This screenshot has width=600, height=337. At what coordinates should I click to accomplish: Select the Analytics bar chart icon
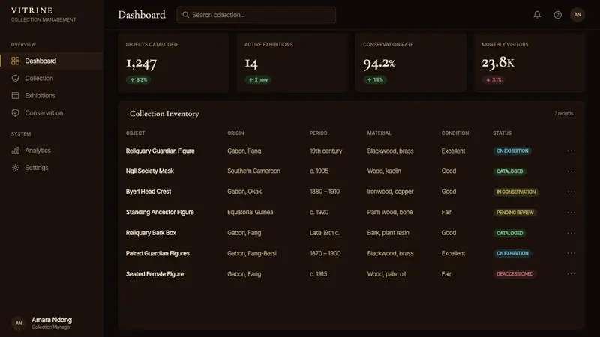pyautogui.click(x=15, y=151)
